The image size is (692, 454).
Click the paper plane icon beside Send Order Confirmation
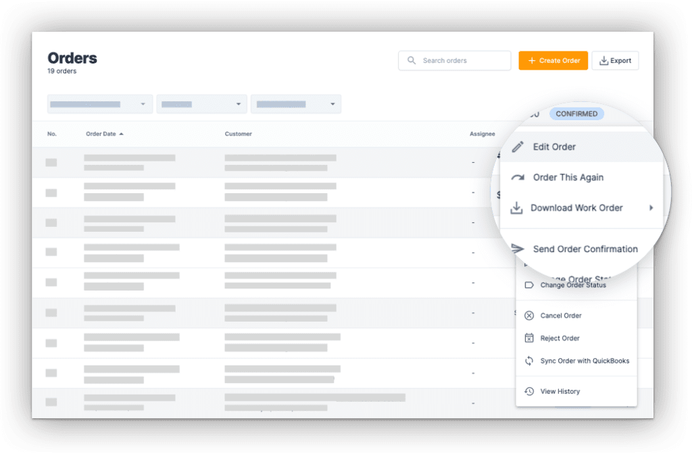(518, 249)
